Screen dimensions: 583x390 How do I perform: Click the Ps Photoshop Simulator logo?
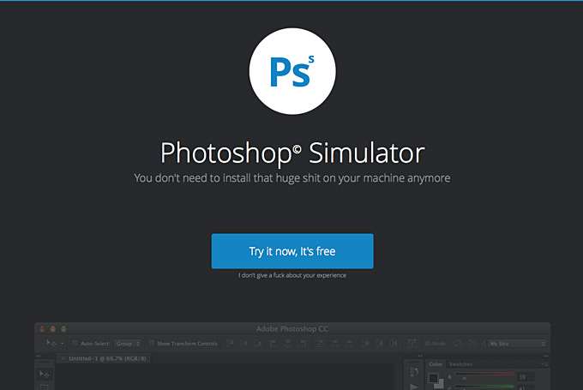(292, 71)
